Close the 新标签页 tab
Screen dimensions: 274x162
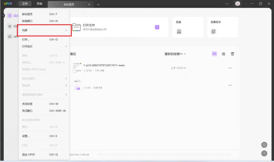89,5
